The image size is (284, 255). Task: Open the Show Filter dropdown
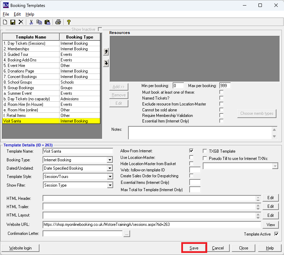[110, 185]
